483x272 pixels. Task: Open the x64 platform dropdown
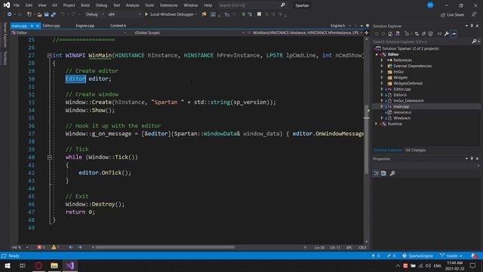click(125, 14)
